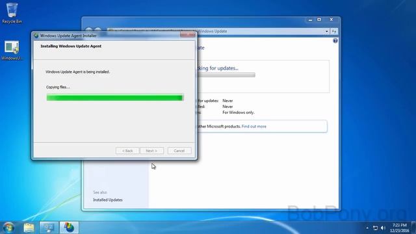
Task: Click the 'Windows Update Agent is being installed.' text
Action: 77,72
